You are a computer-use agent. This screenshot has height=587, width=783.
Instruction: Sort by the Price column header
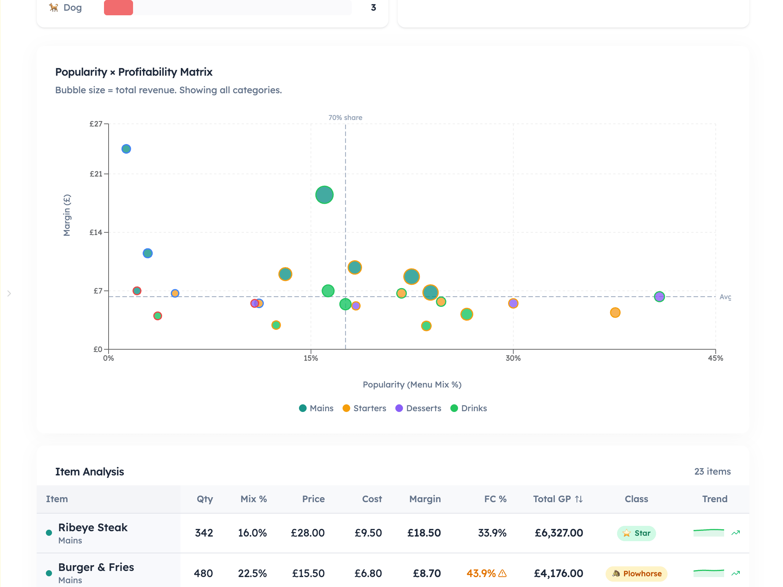pos(314,499)
